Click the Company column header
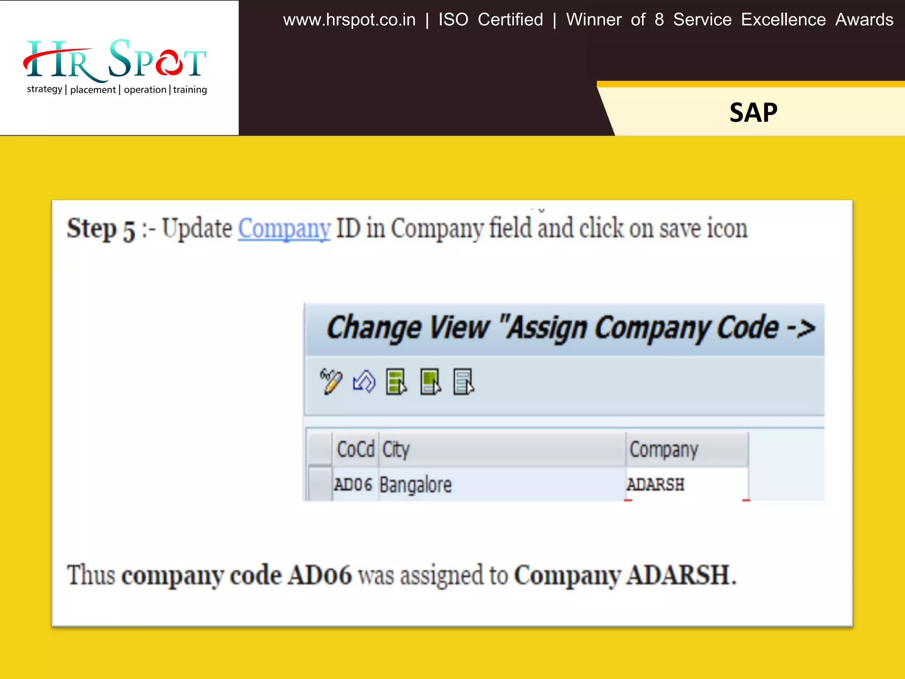905x679 pixels. tap(687, 450)
